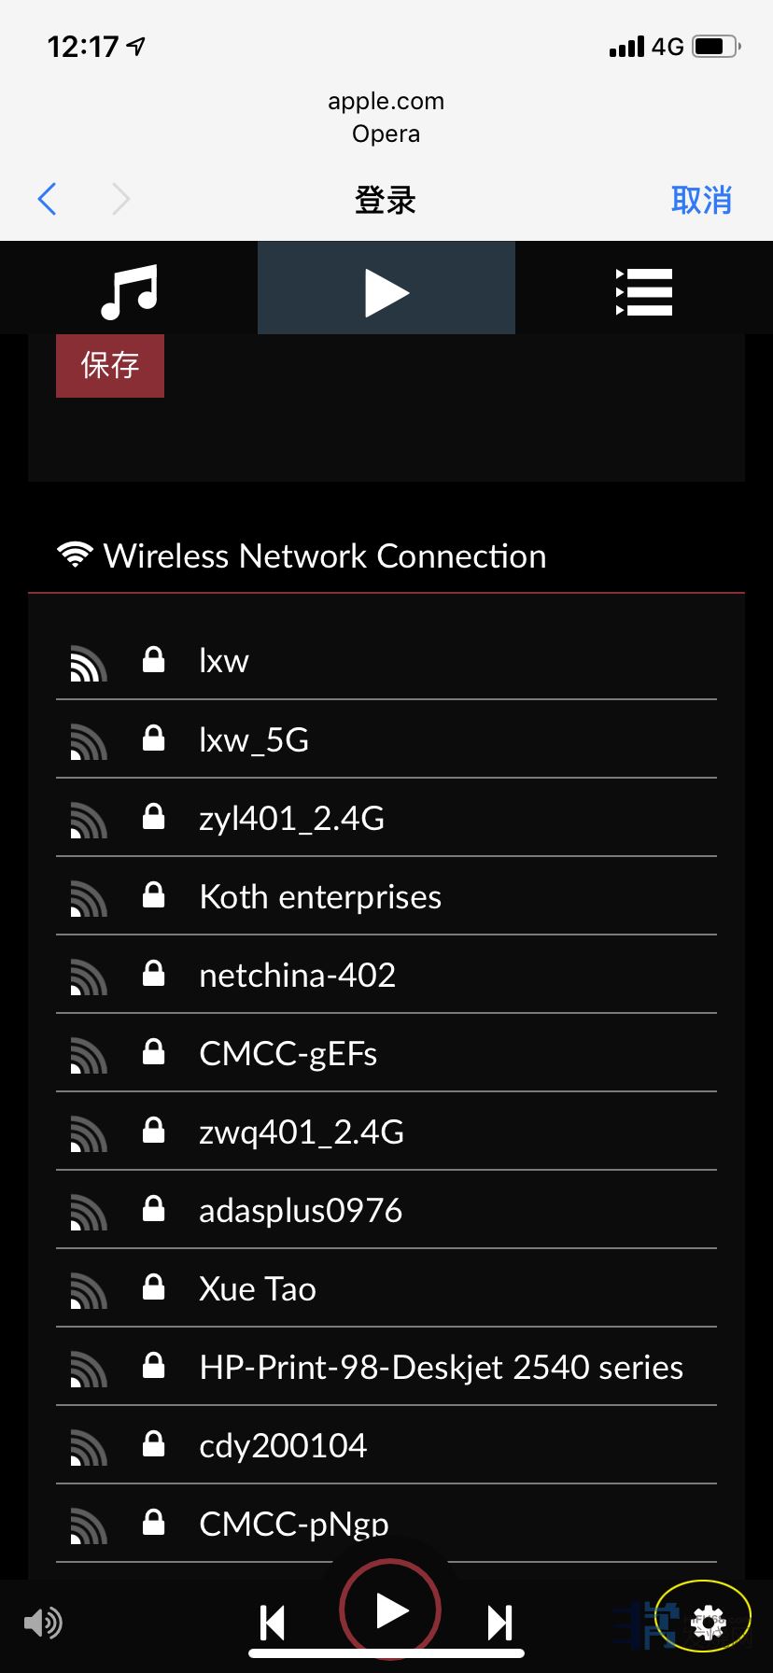This screenshot has height=1673, width=773.
Task: Select zwq401_2.4G from network list
Action: pyautogui.click(x=302, y=1132)
